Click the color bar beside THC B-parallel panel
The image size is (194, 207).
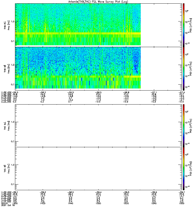tap(184, 169)
